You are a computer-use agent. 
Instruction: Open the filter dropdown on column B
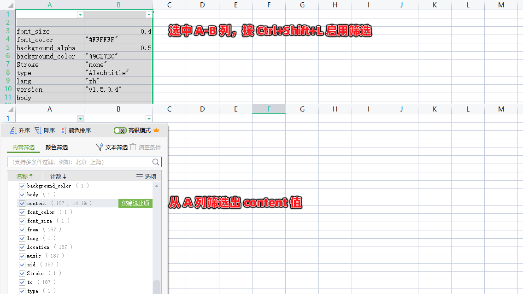click(x=148, y=14)
